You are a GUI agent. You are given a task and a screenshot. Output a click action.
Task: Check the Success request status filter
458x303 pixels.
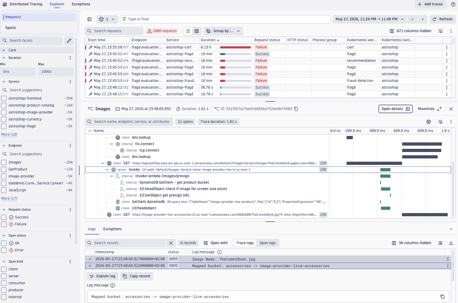pos(4,217)
